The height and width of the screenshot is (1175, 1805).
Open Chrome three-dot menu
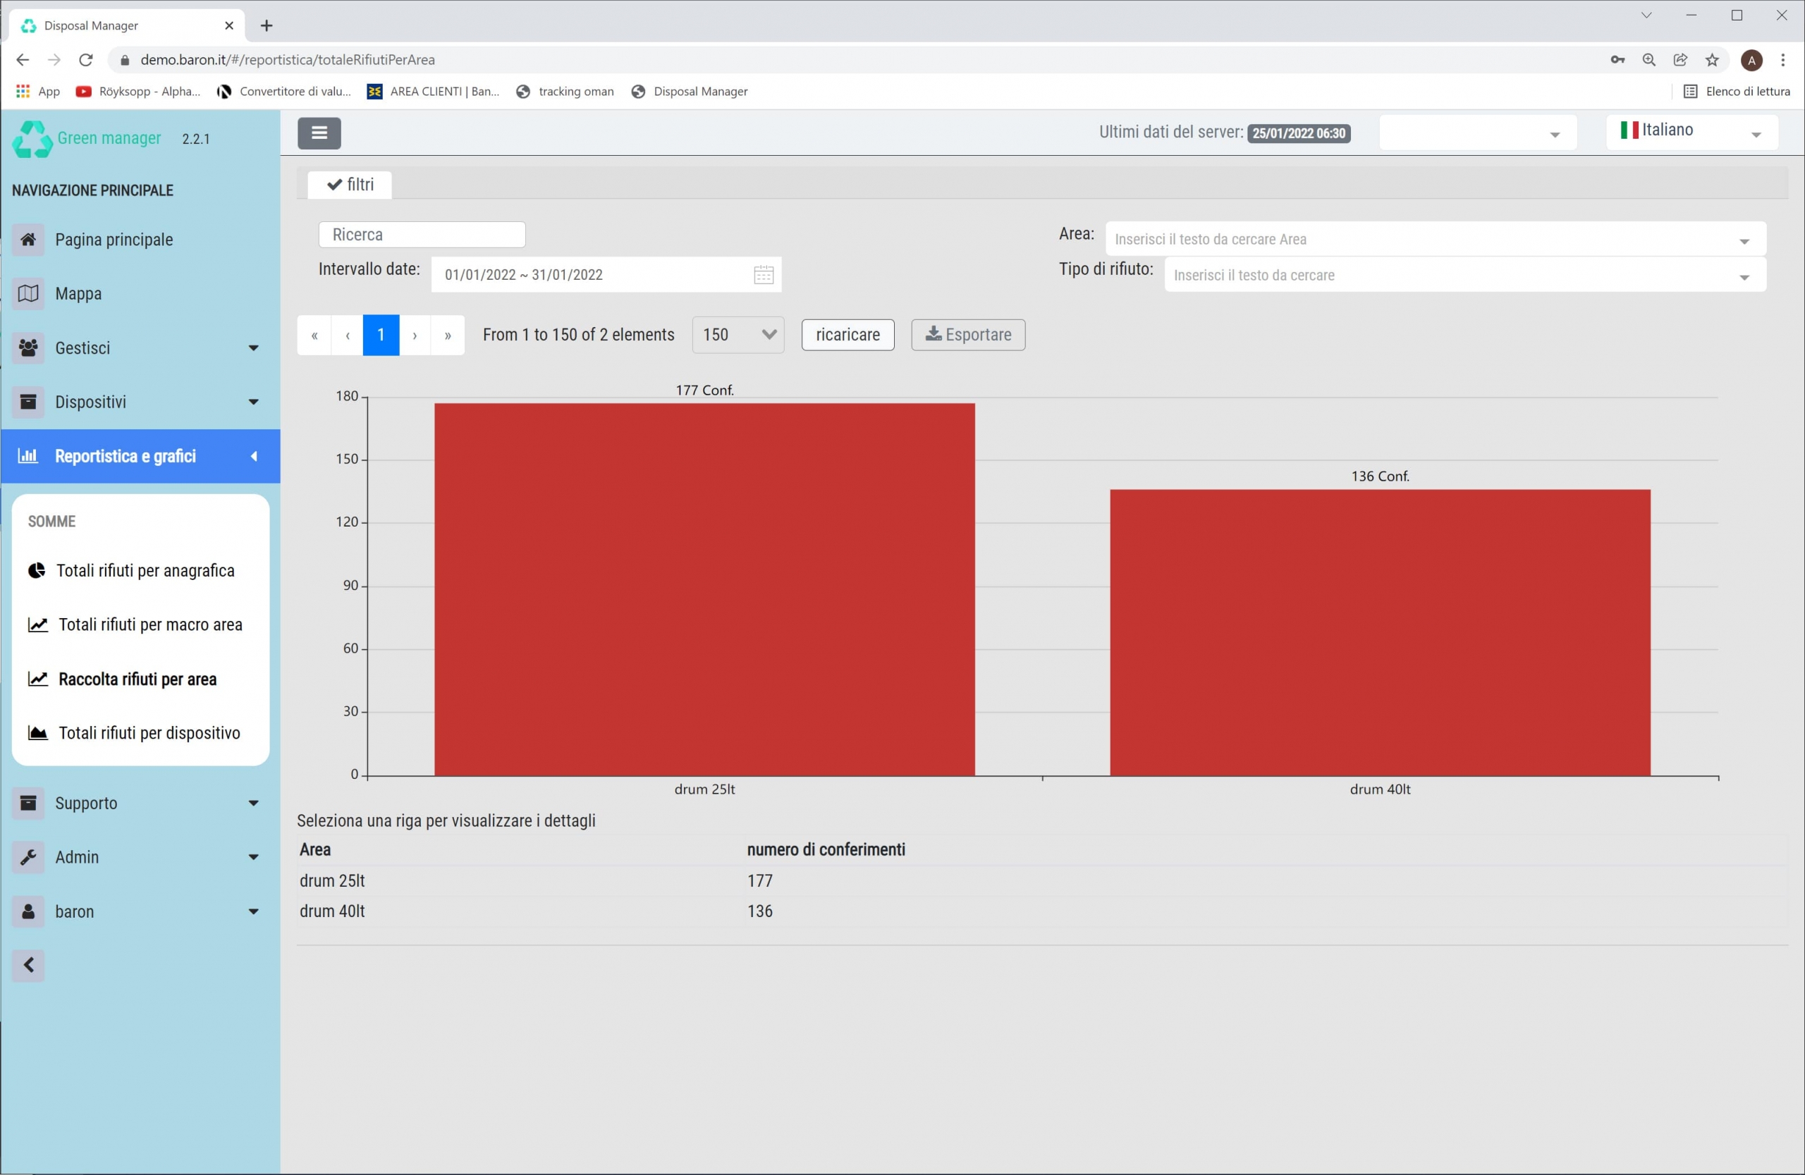click(x=1783, y=60)
